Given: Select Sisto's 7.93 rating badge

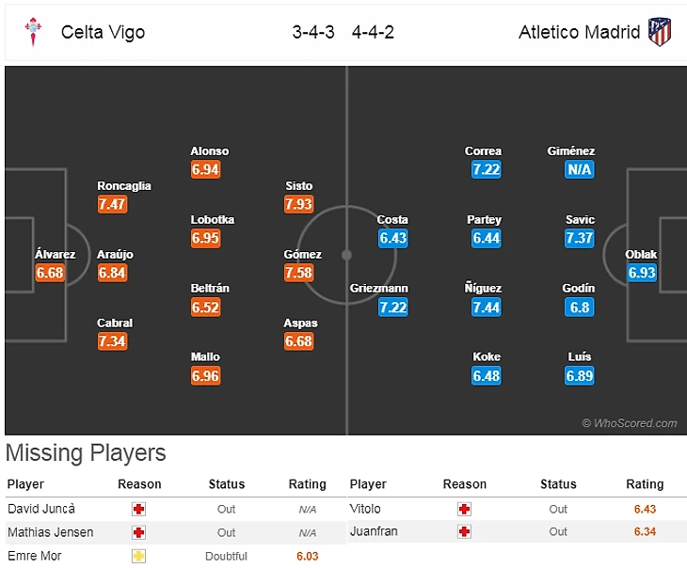Looking at the screenshot, I should (x=298, y=204).
